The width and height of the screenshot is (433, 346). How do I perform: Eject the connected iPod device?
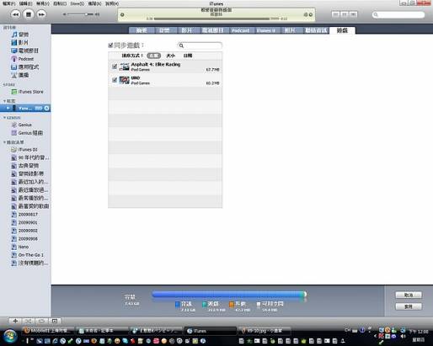(x=46, y=109)
